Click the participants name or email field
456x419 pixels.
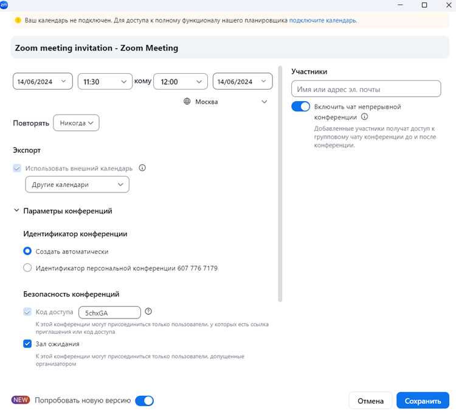(366, 89)
